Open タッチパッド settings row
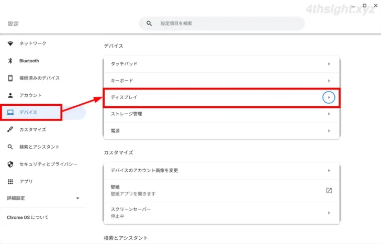 click(221, 64)
